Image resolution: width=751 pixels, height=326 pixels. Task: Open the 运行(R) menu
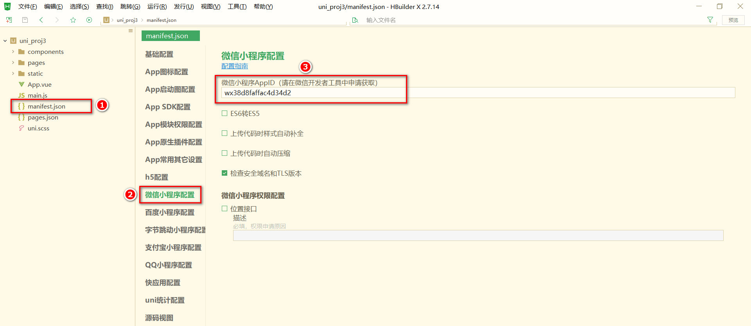pos(157,7)
